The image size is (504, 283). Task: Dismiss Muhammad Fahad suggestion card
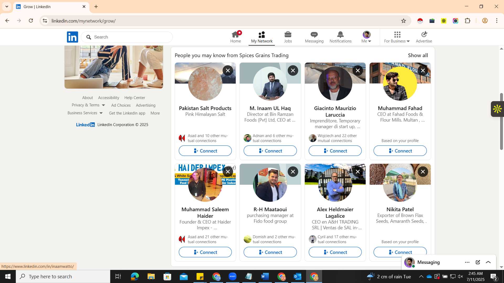[x=423, y=70]
